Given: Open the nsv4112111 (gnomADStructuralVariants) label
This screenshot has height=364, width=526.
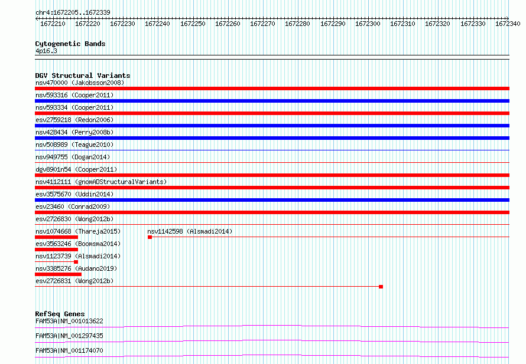Looking at the screenshot, I should click(x=101, y=182).
